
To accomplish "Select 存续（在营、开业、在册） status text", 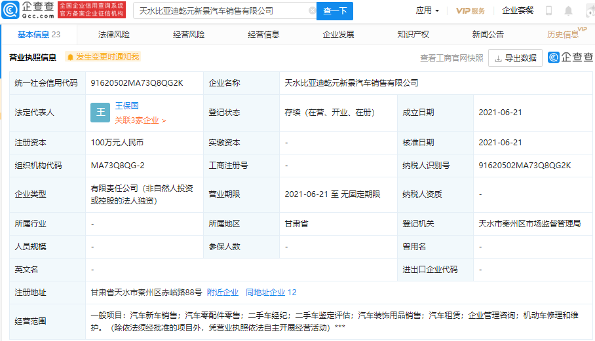I will 330,113.
